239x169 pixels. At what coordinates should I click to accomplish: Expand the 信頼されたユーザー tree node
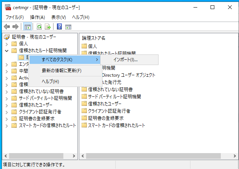point(7,105)
